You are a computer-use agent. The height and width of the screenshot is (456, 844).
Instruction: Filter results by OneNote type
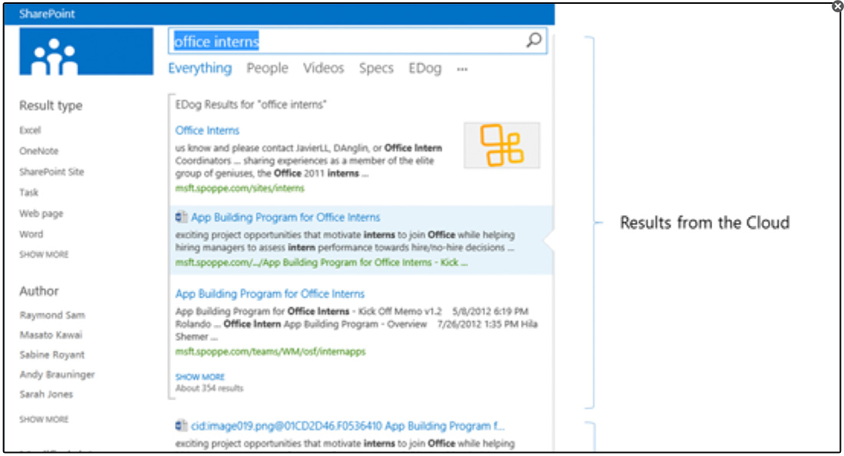point(39,151)
